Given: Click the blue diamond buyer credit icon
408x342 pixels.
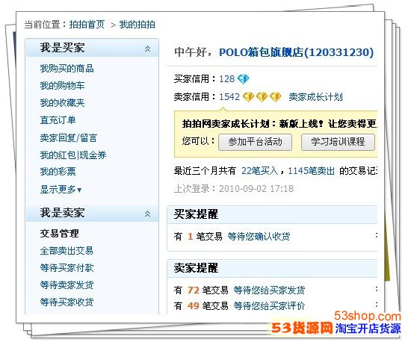Looking at the screenshot, I should click(244, 79).
